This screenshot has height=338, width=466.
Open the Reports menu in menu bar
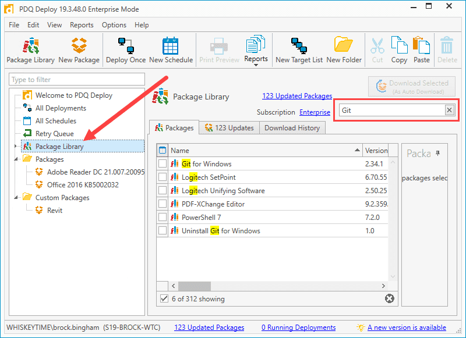pos(82,25)
